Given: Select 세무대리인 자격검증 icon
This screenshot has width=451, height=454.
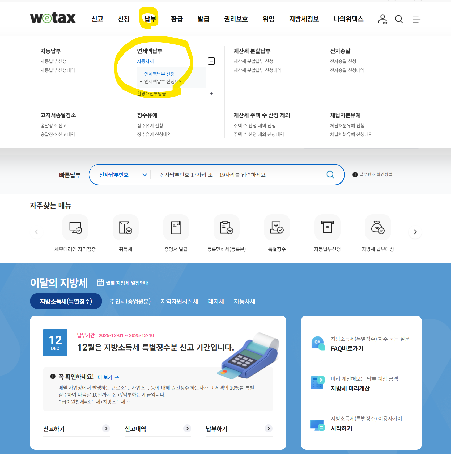Looking at the screenshot, I should [75, 227].
